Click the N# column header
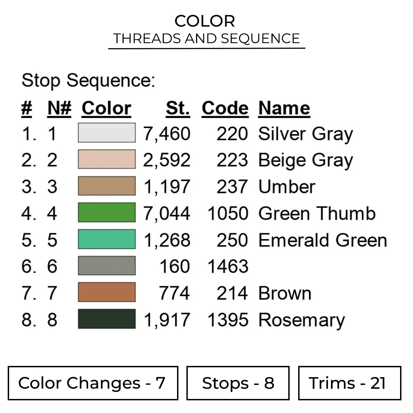The height and width of the screenshot is (413, 413). point(59,108)
